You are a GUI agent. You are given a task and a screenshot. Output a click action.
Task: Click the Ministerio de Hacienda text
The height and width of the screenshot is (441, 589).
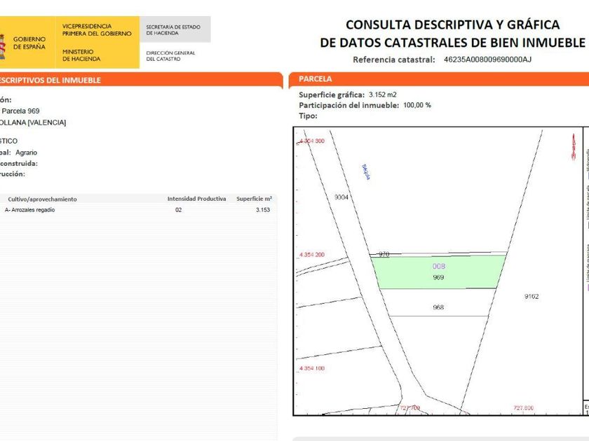[x=81, y=55]
